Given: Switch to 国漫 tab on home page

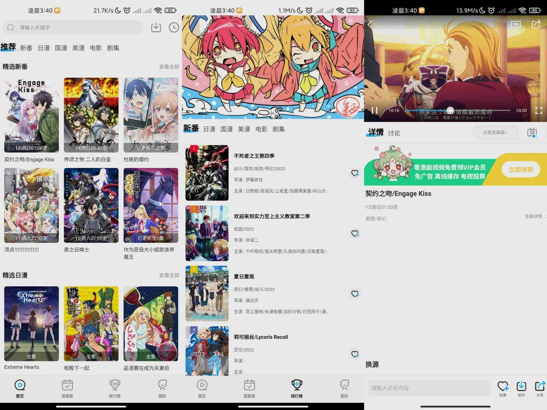Looking at the screenshot, I should click(61, 48).
